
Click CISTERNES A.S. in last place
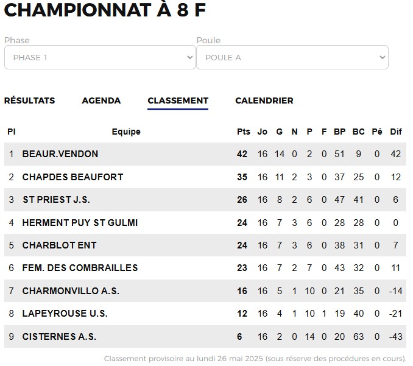click(59, 337)
